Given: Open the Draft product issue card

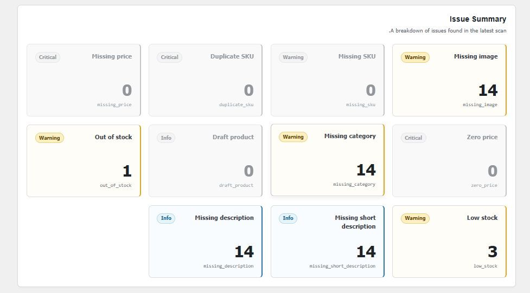Looking at the screenshot, I should (206, 161).
